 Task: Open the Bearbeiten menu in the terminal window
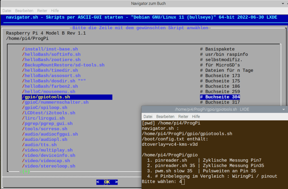coord(165,116)
